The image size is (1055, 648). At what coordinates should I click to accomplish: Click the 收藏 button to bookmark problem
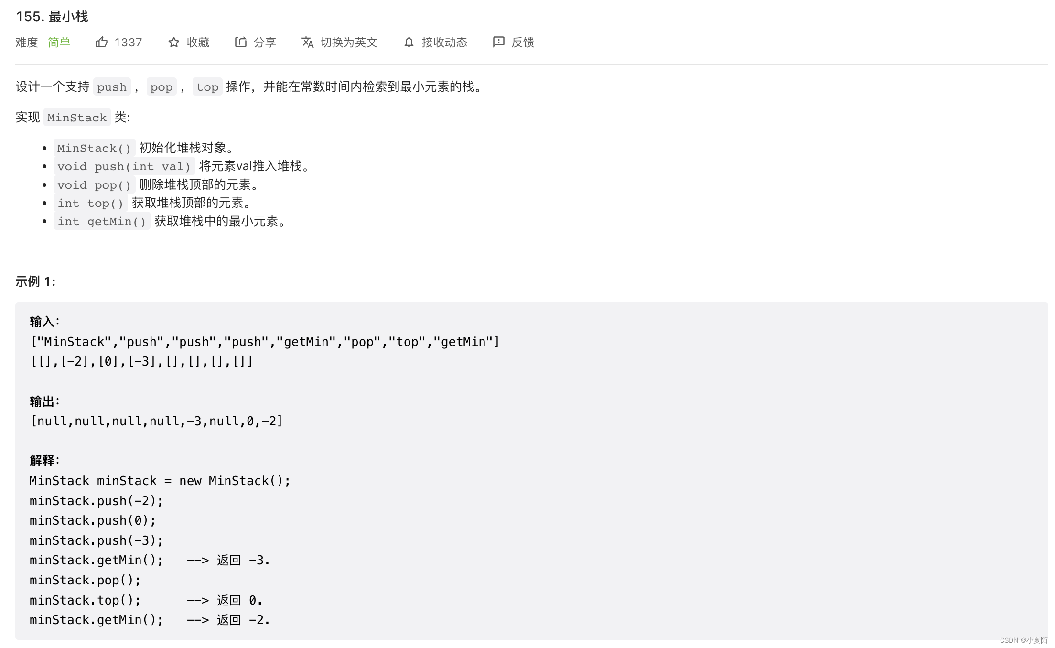(188, 42)
